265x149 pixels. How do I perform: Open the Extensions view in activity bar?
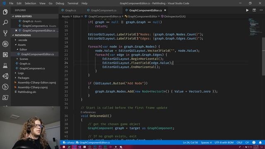pos(5,55)
